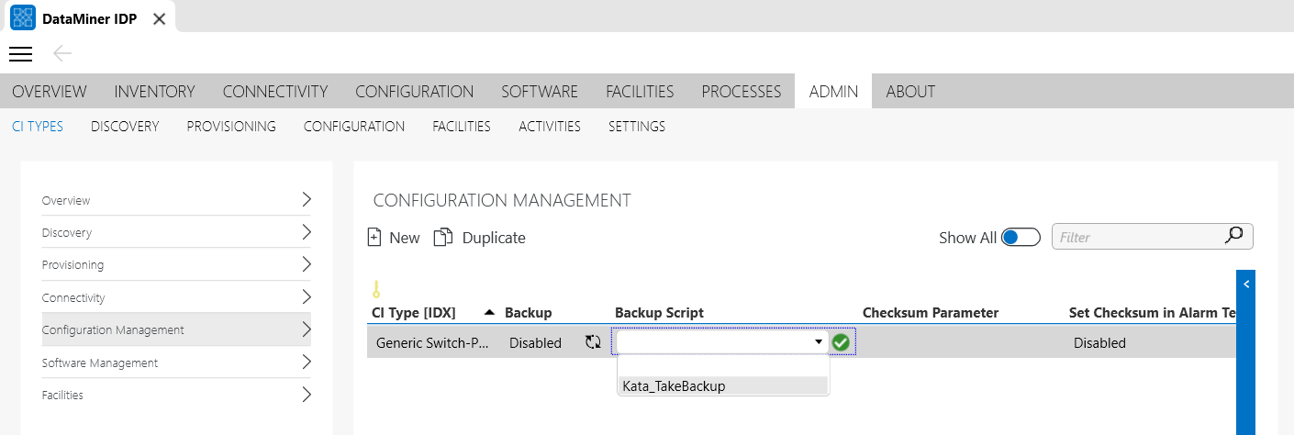
Task: Click the Backup Script column header
Action: click(x=659, y=312)
